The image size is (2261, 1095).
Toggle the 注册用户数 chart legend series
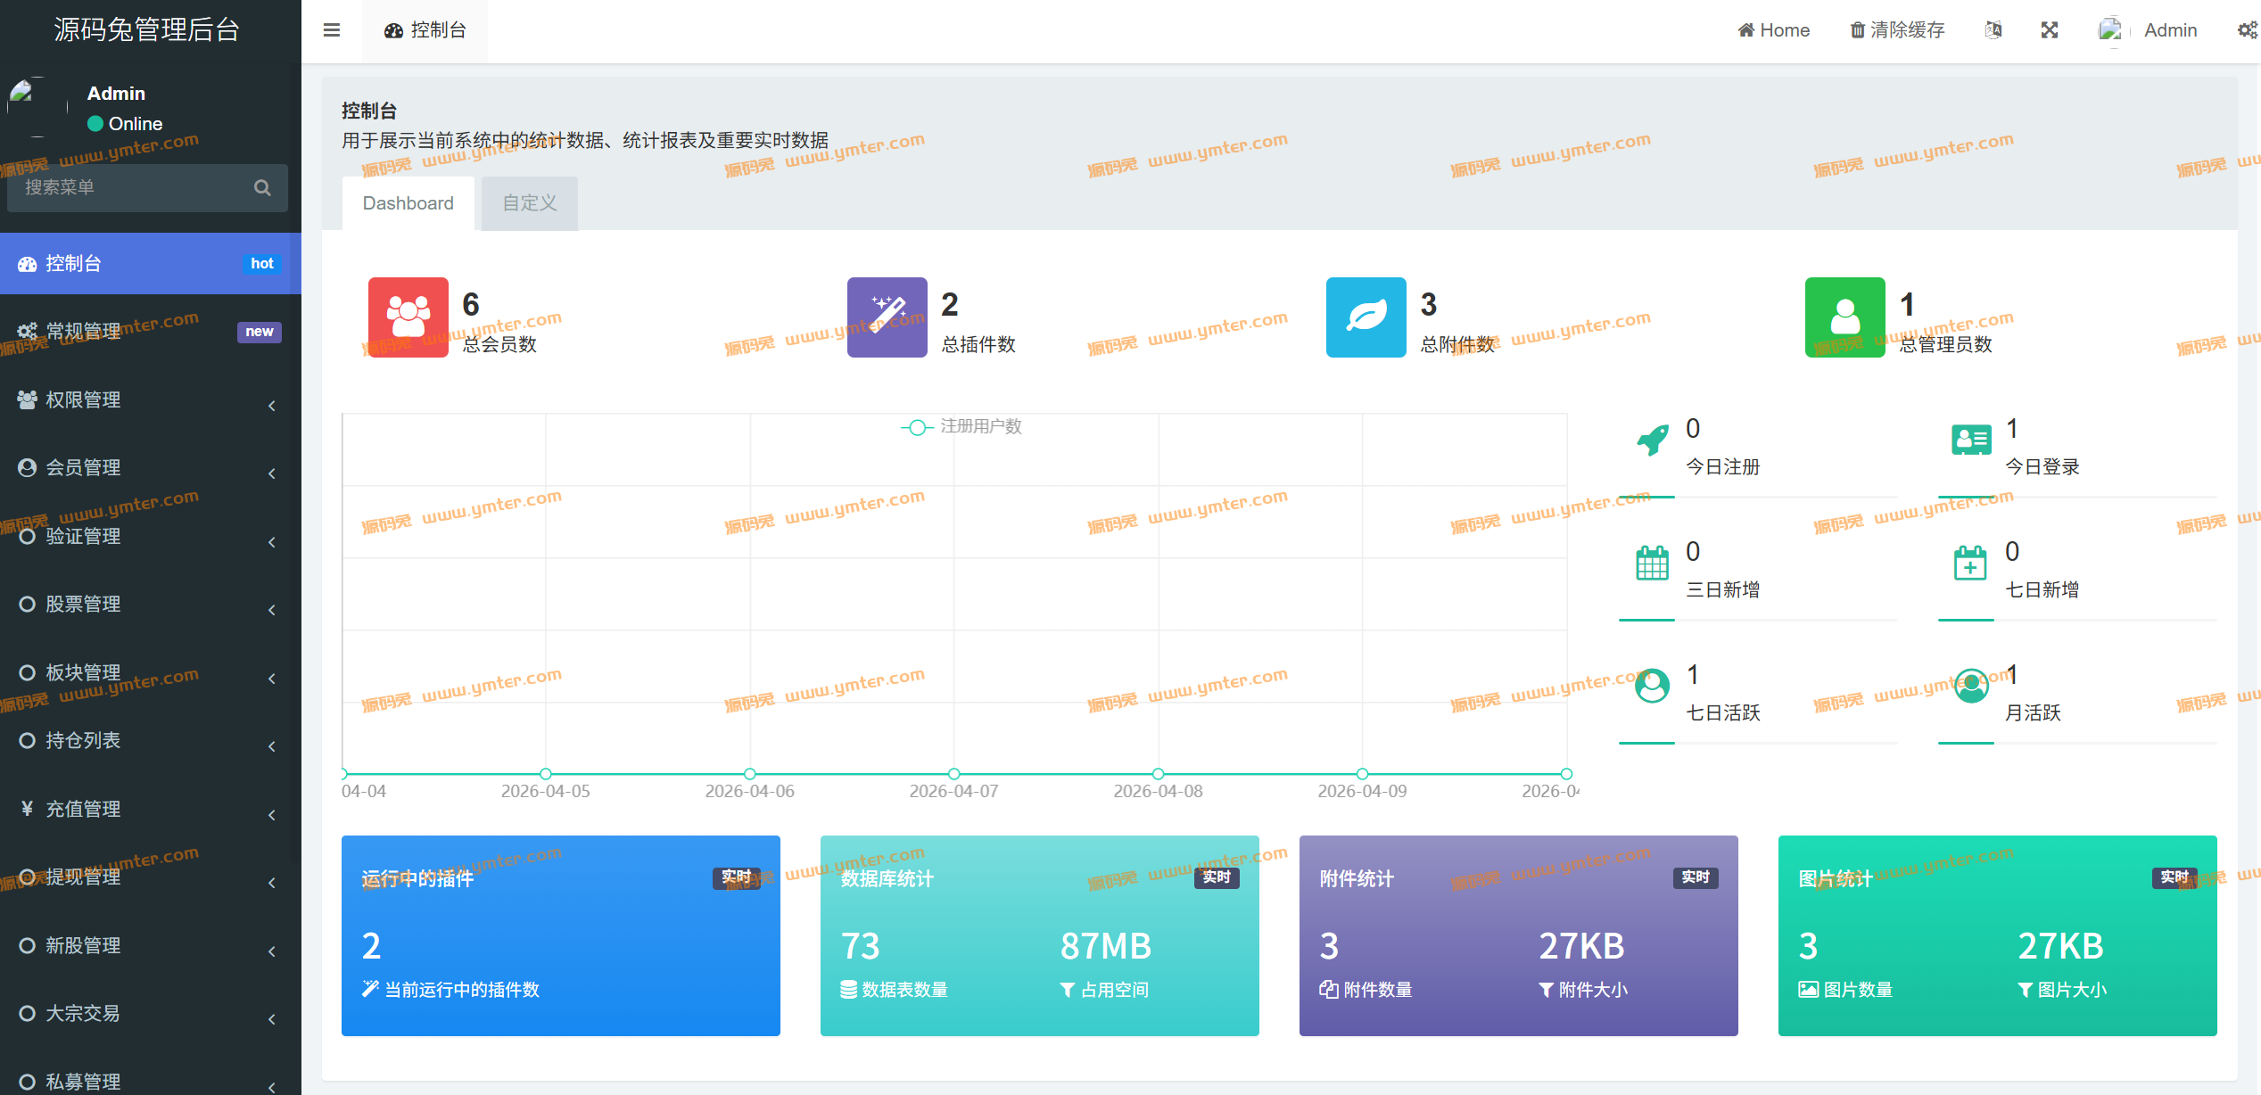961,427
